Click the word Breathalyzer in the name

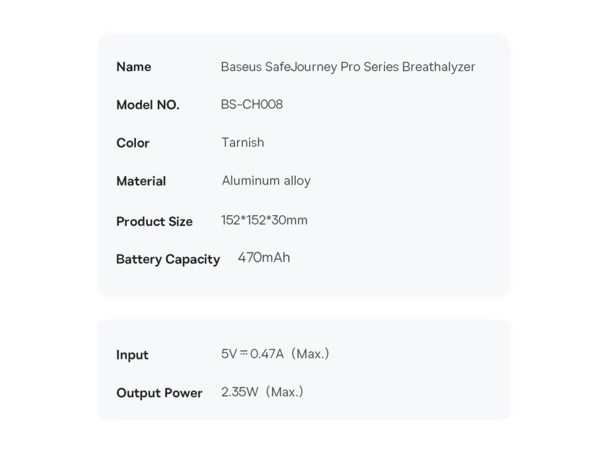(439, 67)
